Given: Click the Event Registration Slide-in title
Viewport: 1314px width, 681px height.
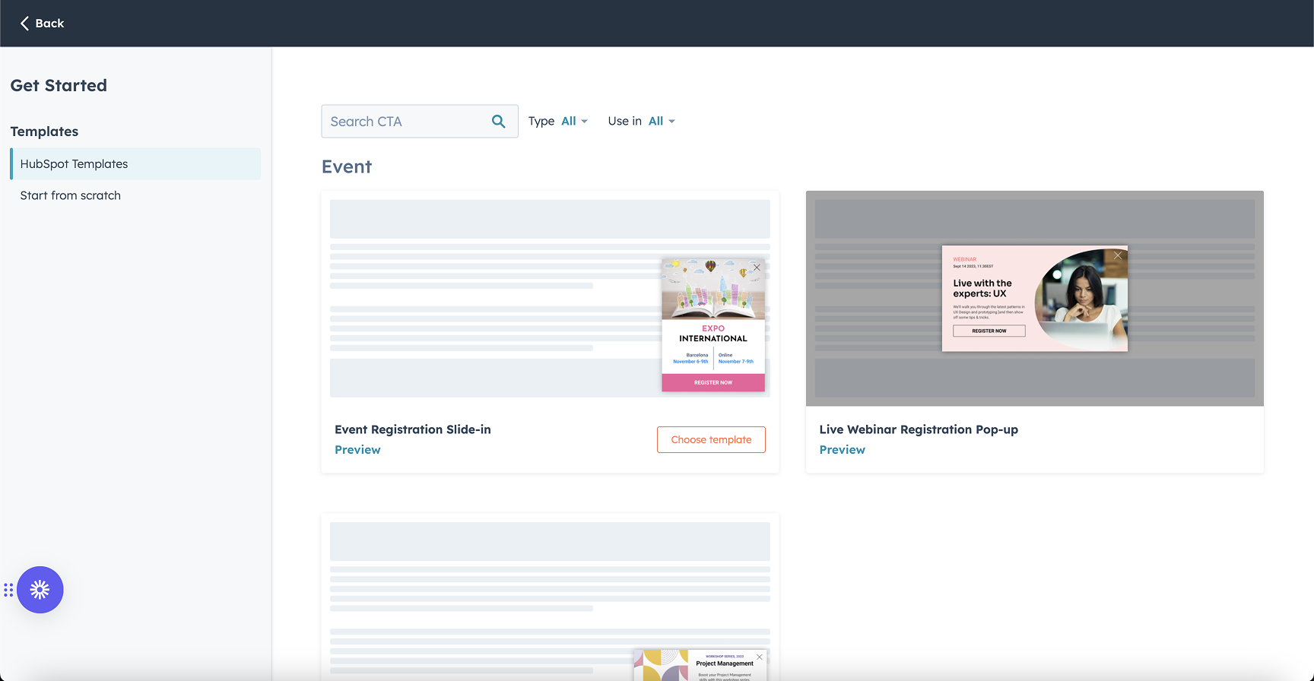Looking at the screenshot, I should click(413, 429).
